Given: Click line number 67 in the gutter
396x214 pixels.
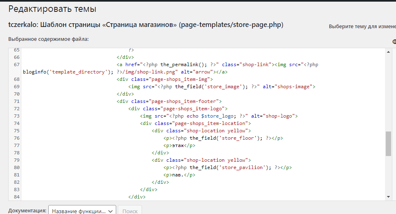Looking at the screenshot, I should (16, 65).
